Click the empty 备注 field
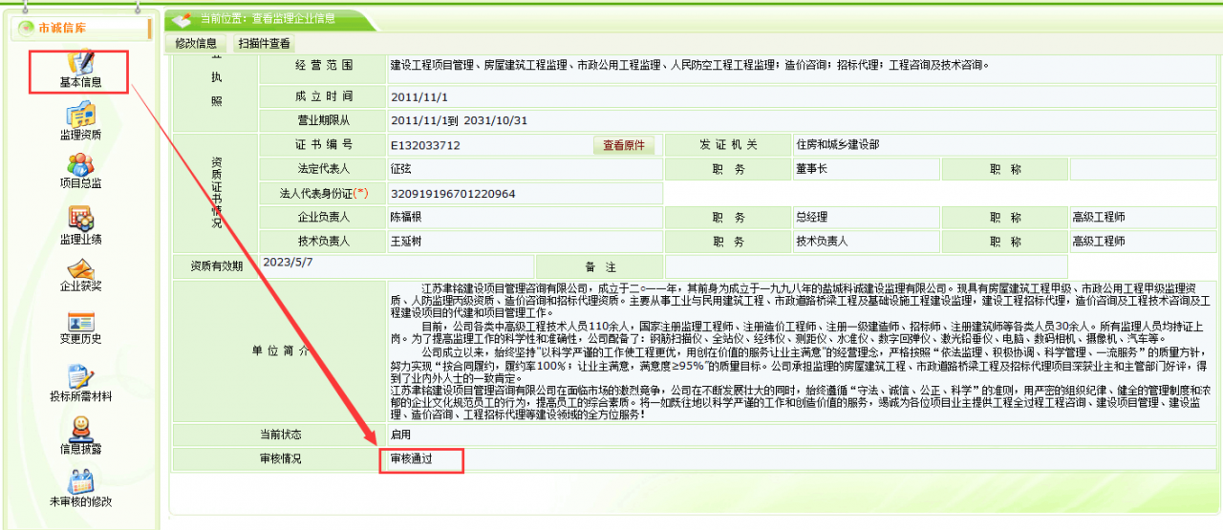 866,266
